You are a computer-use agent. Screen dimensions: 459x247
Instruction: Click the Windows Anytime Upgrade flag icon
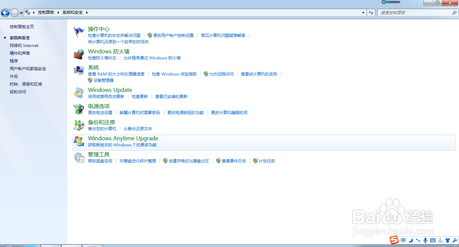tap(79, 141)
